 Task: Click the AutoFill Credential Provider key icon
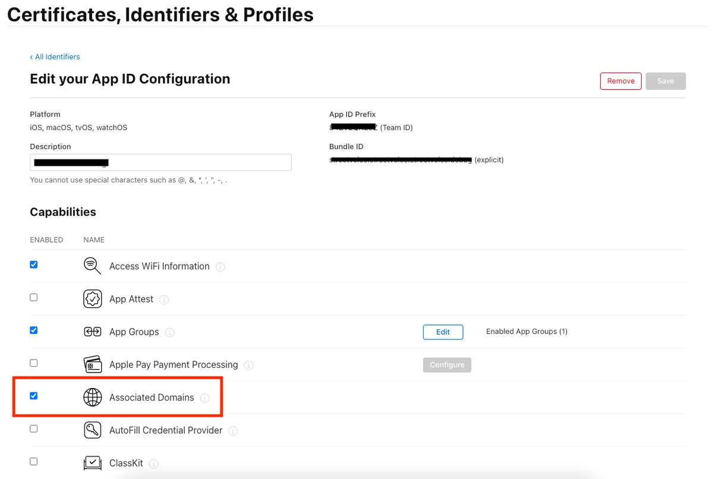92,430
